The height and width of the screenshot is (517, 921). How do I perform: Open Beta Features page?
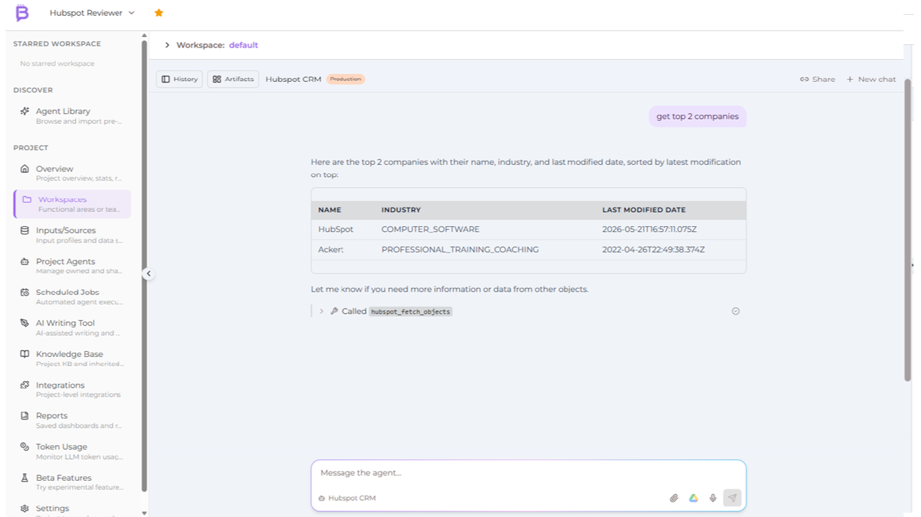pos(72,482)
